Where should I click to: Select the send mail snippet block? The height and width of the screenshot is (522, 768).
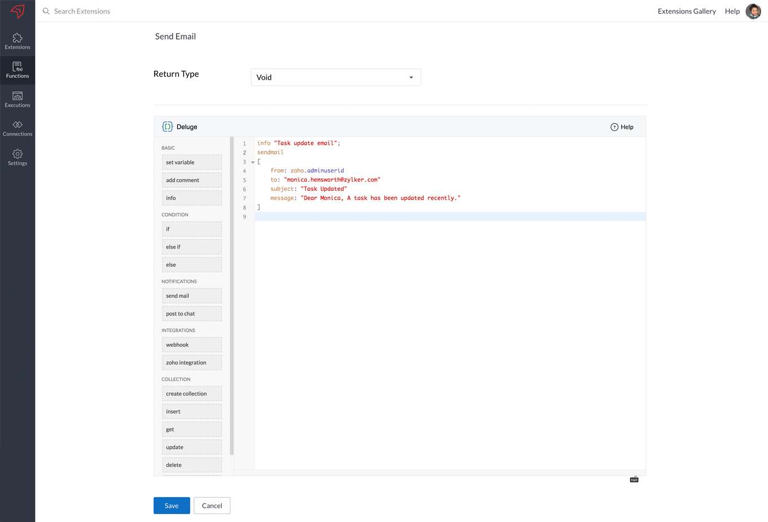tap(191, 296)
